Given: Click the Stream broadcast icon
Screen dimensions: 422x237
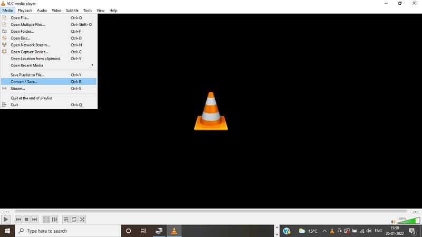Looking at the screenshot, I should pyautogui.click(x=4, y=88).
